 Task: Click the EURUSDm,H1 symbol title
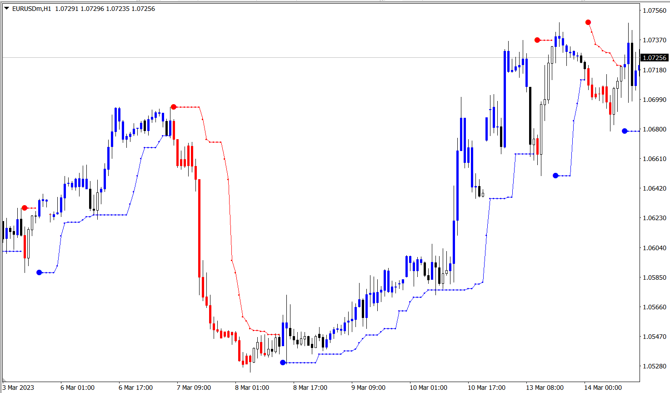(31, 9)
